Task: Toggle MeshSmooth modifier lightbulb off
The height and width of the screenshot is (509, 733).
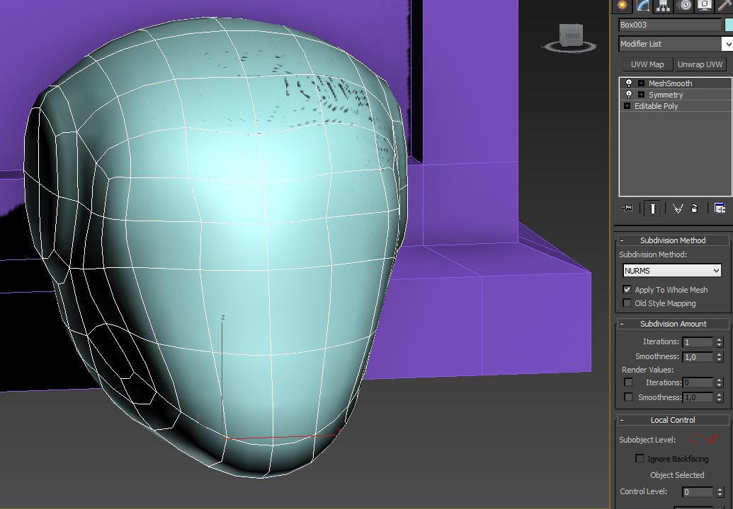Action: (x=628, y=83)
